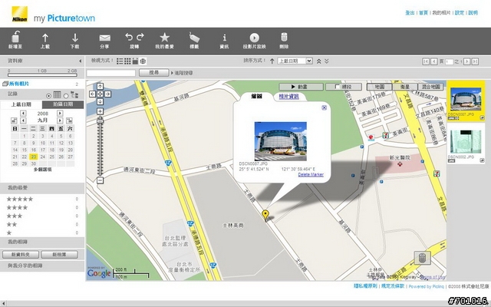Viewport: 491px width, 307px height.
Task: Zoom out the map with minus button
Action: tap(100, 180)
